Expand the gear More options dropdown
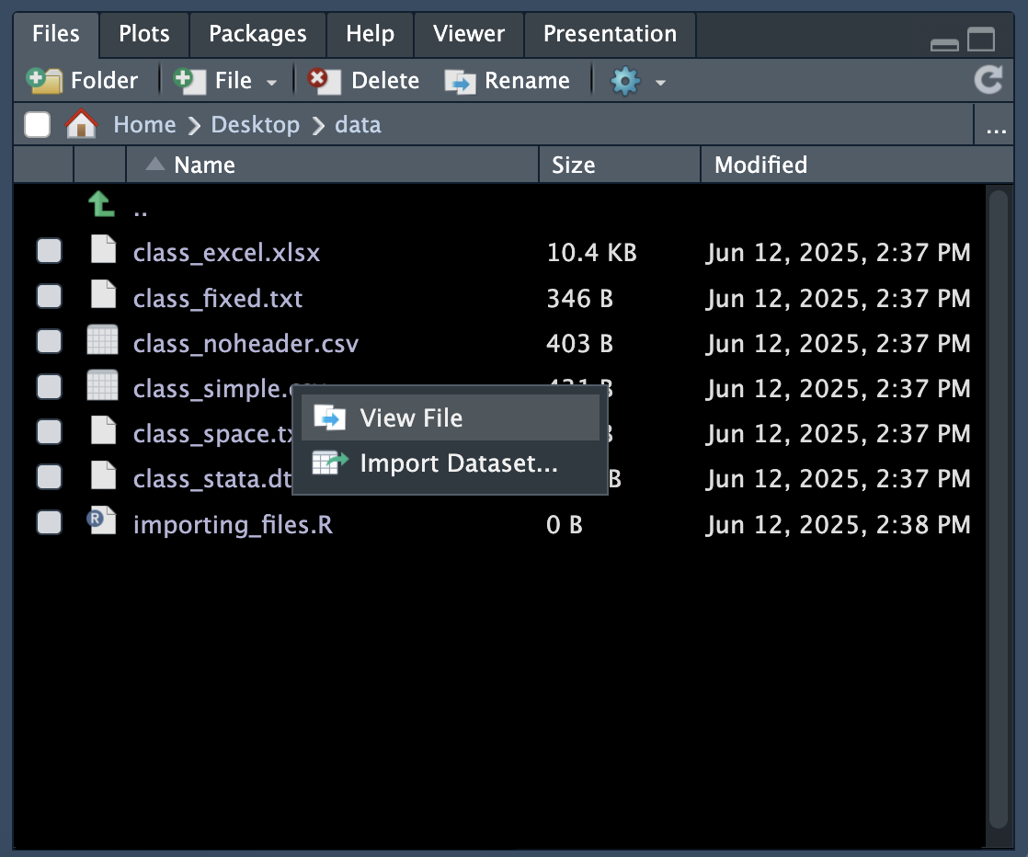This screenshot has height=857, width=1028. [x=660, y=83]
